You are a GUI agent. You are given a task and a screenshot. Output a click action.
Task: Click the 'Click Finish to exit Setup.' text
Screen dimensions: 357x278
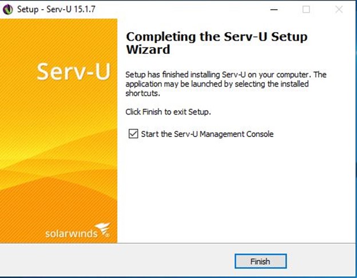coord(168,112)
